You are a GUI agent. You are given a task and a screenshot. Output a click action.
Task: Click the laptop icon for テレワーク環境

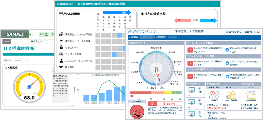click(x=61, y=54)
